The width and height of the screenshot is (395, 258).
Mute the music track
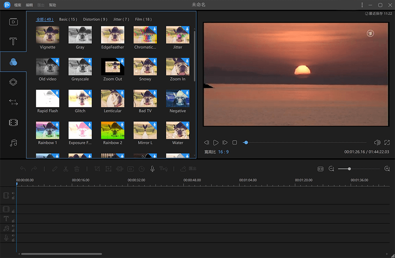click(x=13, y=226)
